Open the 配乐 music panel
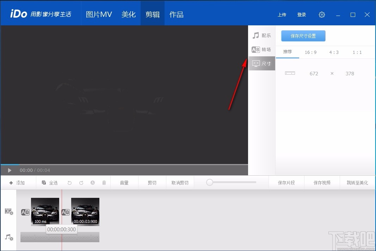 pyautogui.click(x=261, y=36)
